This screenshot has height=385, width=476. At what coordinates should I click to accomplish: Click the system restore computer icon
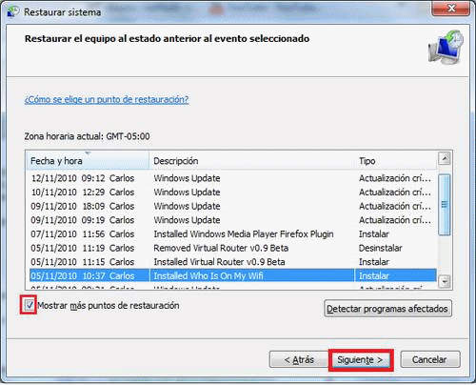[446, 47]
